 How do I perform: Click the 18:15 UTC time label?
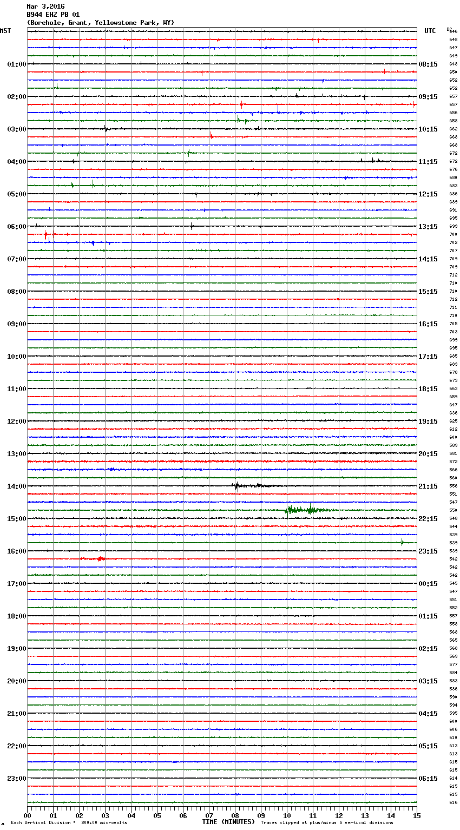coord(428,389)
